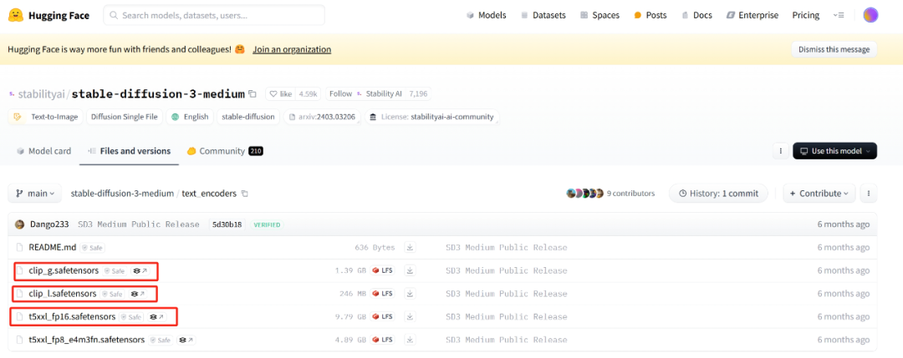This screenshot has width=903, height=358.
Task: Click the 4.59k like count
Action: (x=308, y=93)
